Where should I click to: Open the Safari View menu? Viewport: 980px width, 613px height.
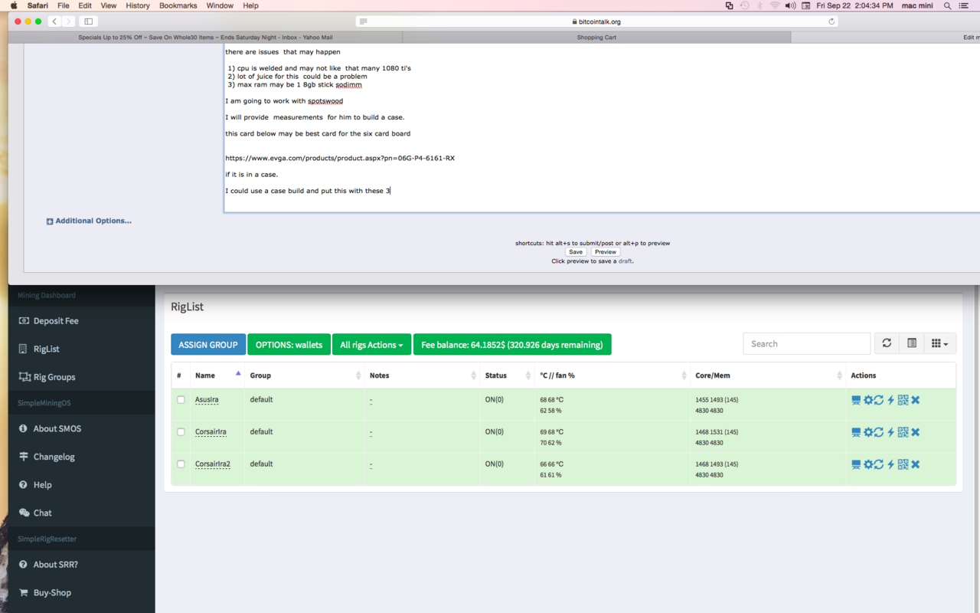point(109,5)
